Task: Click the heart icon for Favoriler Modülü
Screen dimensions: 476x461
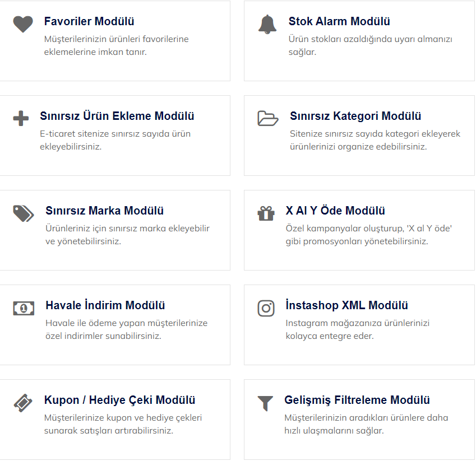Action: pos(23,24)
